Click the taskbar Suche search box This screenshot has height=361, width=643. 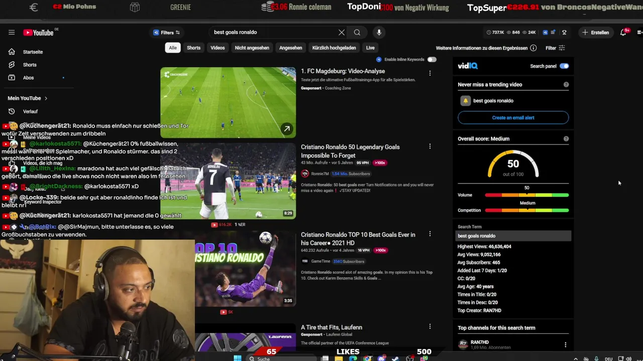coord(281,358)
